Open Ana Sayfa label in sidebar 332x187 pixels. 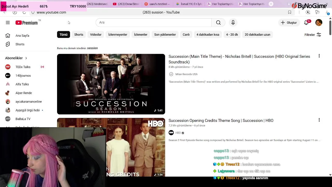pyautogui.click(x=22, y=36)
